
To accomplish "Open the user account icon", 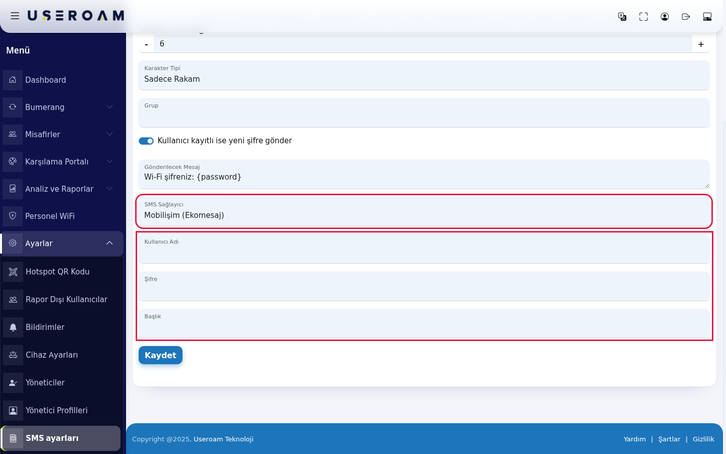I will tap(664, 17).
